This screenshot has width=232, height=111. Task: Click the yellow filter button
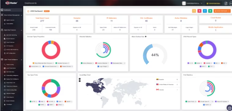pos(194,11)
